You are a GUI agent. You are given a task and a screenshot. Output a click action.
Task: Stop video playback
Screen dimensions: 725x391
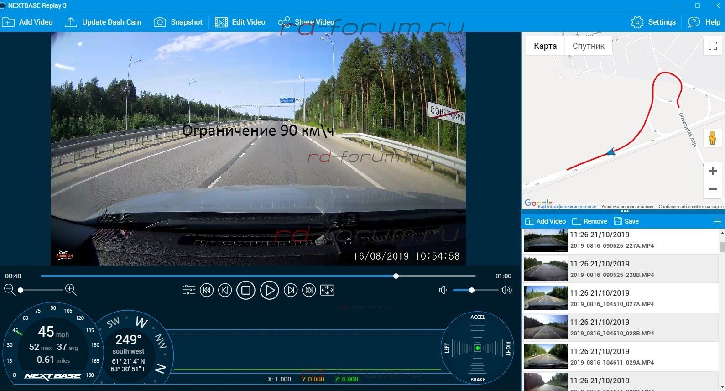245,290
